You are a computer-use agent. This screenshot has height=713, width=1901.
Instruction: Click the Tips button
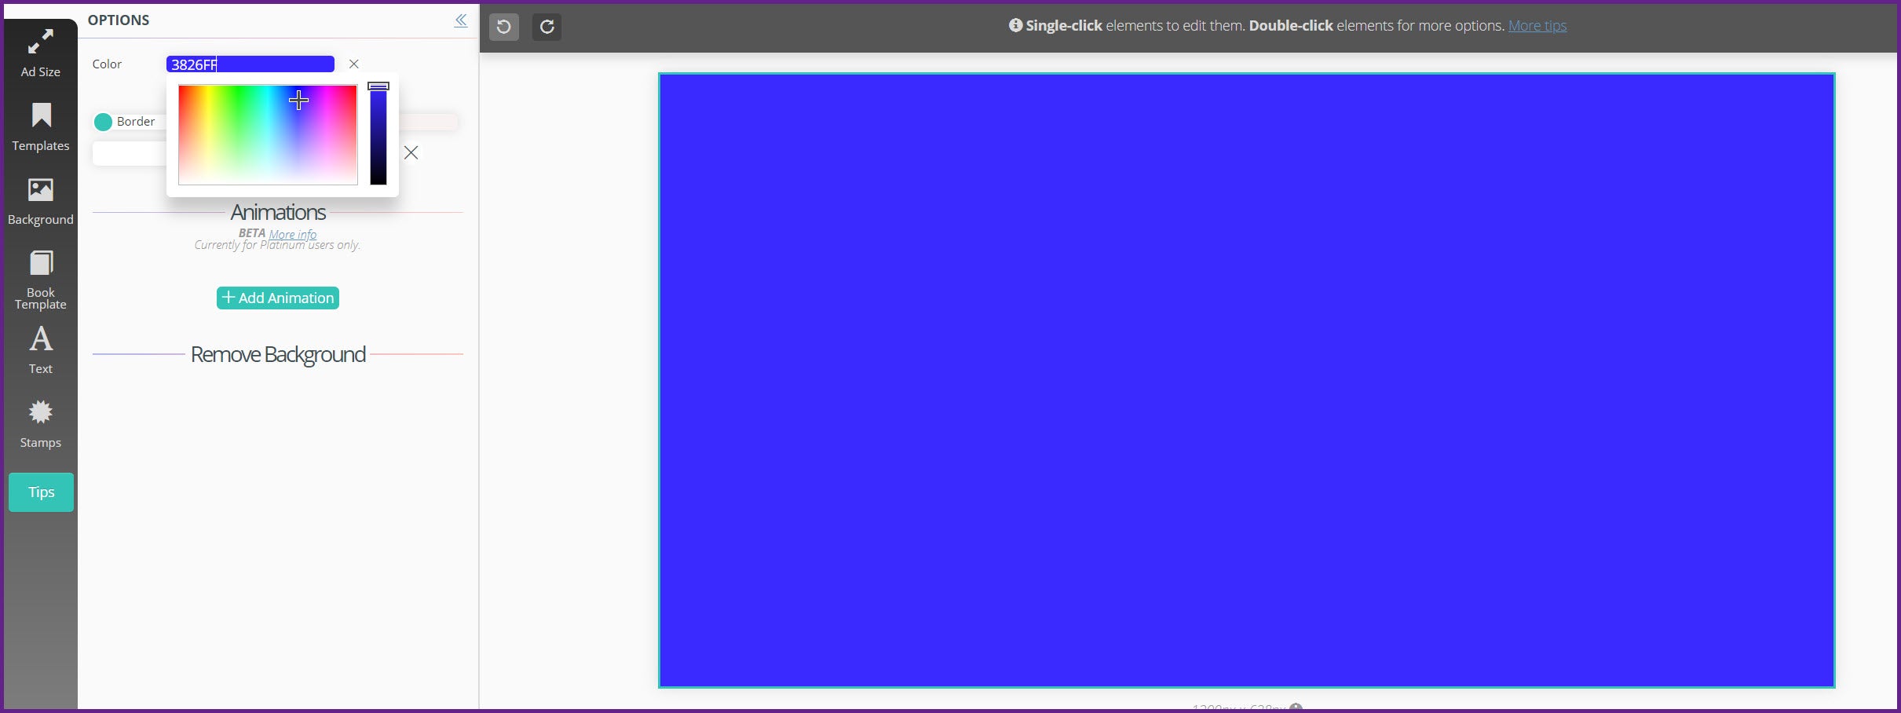[x=41, y=492]
